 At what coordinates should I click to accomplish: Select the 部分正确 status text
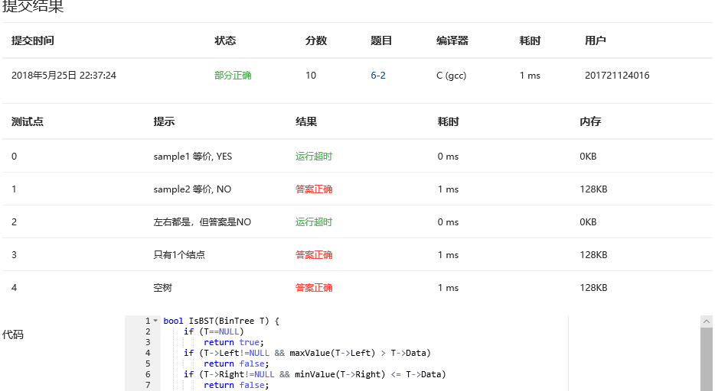[233, 76]
